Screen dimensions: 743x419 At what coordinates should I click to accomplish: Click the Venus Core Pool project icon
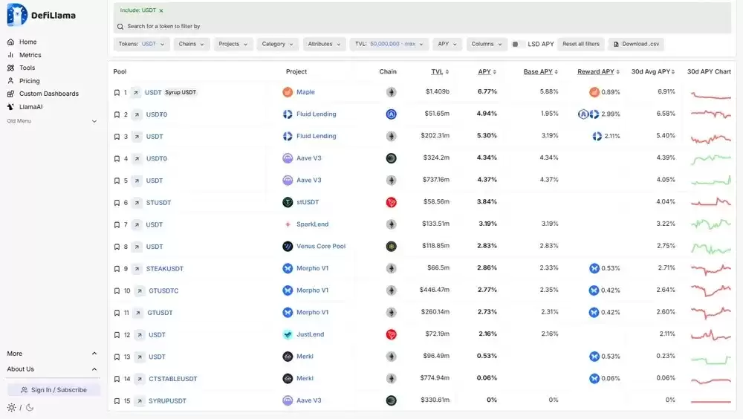click(288, 247)
